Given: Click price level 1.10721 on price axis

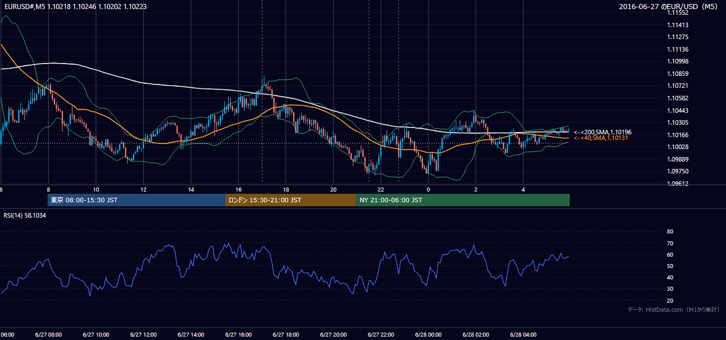Looking at the screenshot, I should tap(678, 86).
